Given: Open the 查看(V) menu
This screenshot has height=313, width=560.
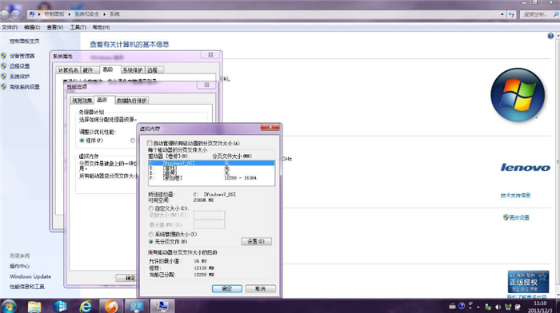Looking at the screenshot, I should point(55,27).
